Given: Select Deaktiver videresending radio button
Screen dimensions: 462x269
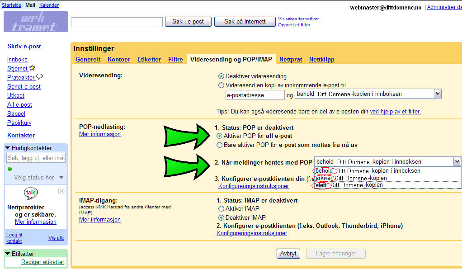Looking at the screenshot, I should click(221, 76).
